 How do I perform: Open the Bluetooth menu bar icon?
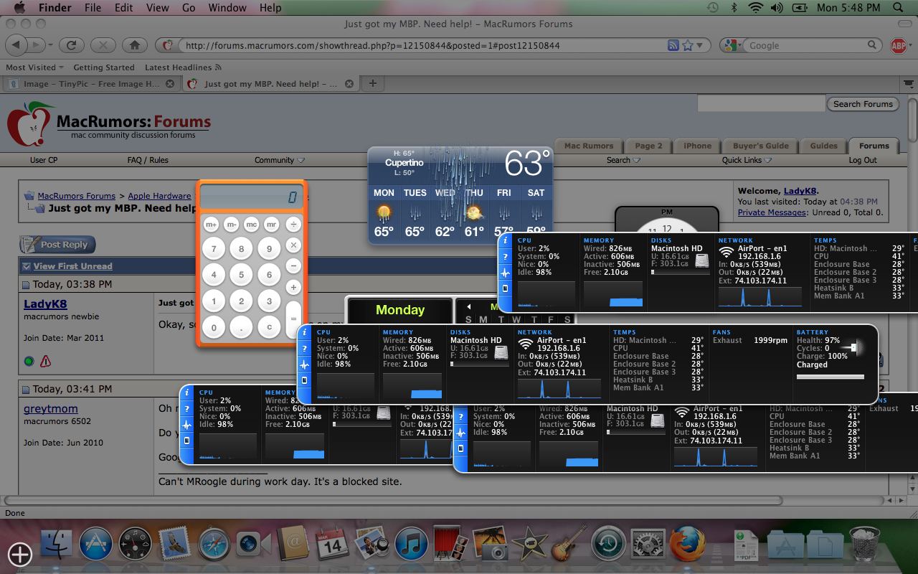[734, 8]
